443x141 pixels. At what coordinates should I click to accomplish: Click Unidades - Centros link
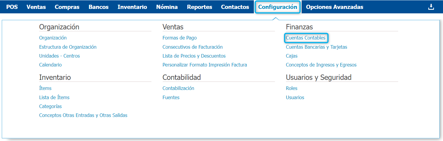[59, 56]
